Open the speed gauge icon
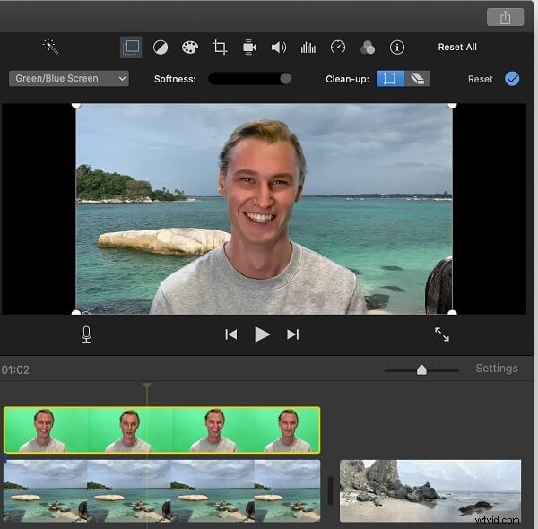 point(338,47)
